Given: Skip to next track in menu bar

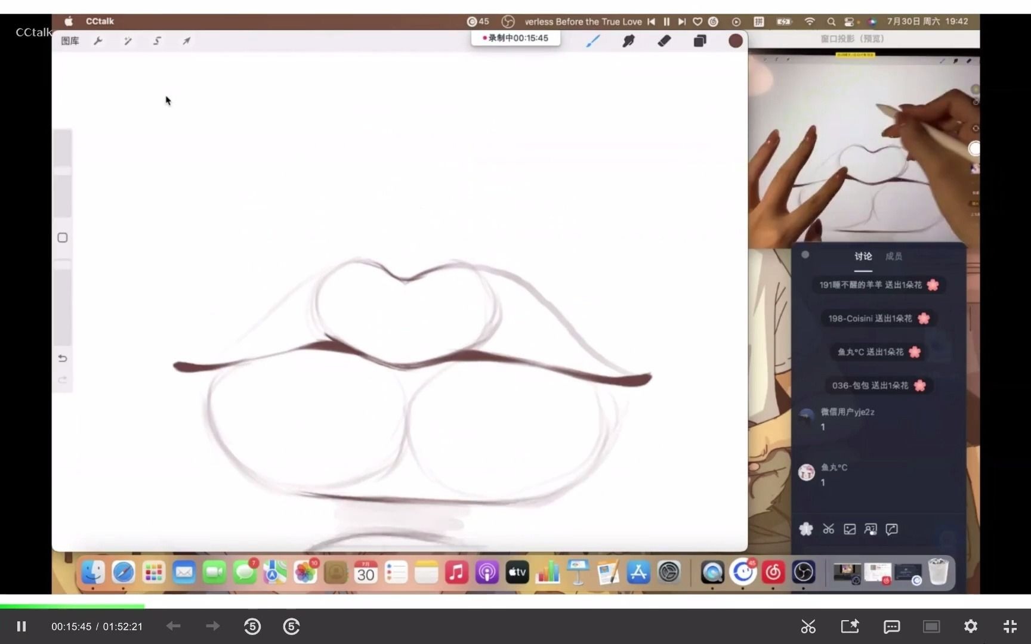Looking at the screenshot, I should pos(682,21).
